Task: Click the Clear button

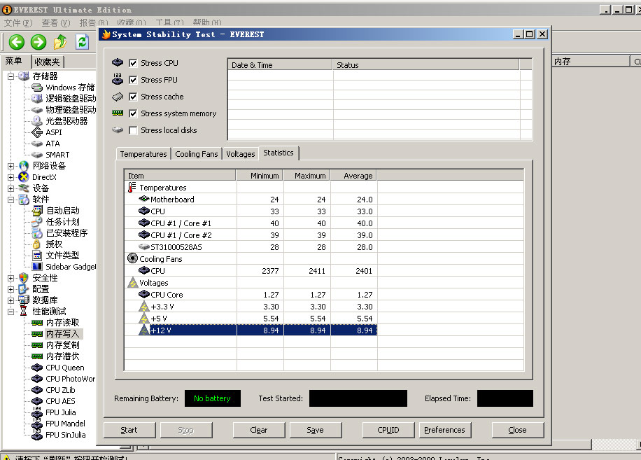Action: click(259, 430)
